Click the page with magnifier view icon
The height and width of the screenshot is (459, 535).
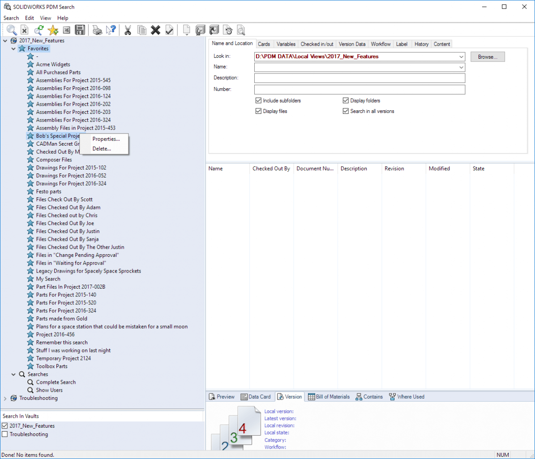(x=241, y=30)
